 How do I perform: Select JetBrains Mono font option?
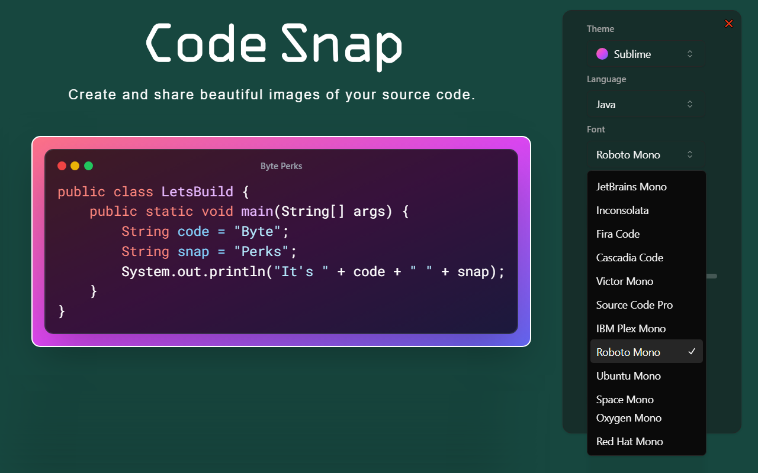[x=647, y=186]
